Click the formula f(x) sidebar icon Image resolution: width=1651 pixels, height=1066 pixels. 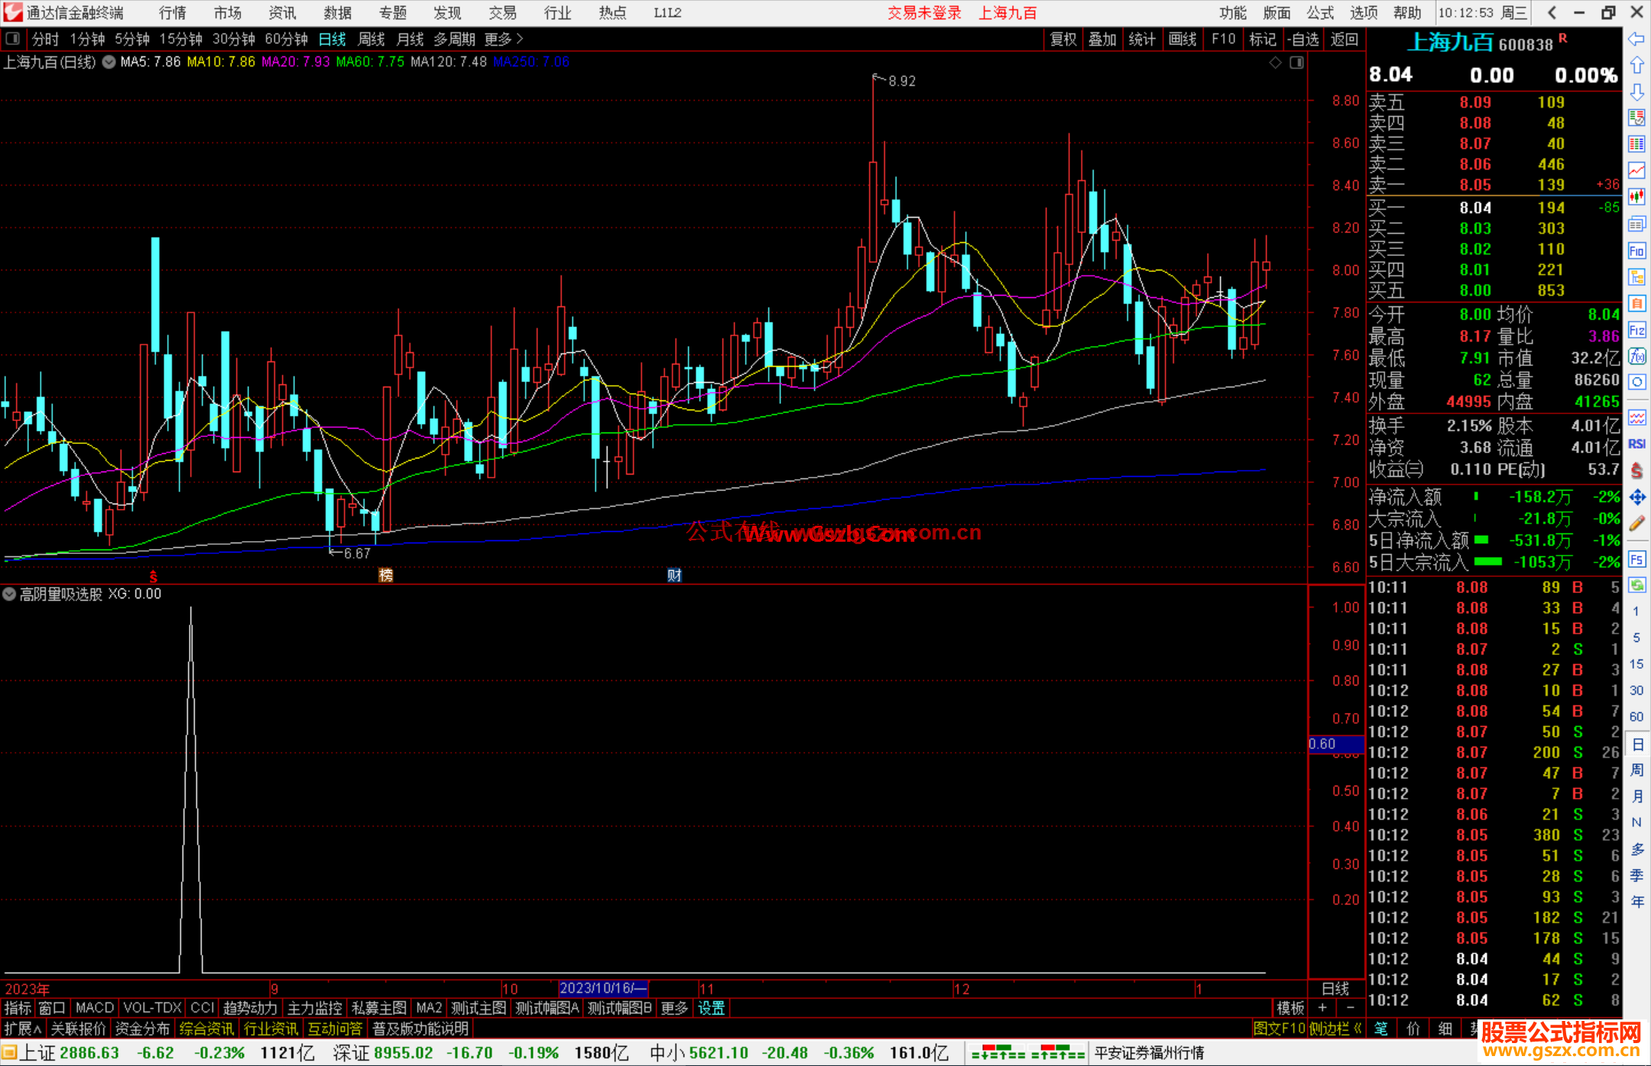(1636, 356)
